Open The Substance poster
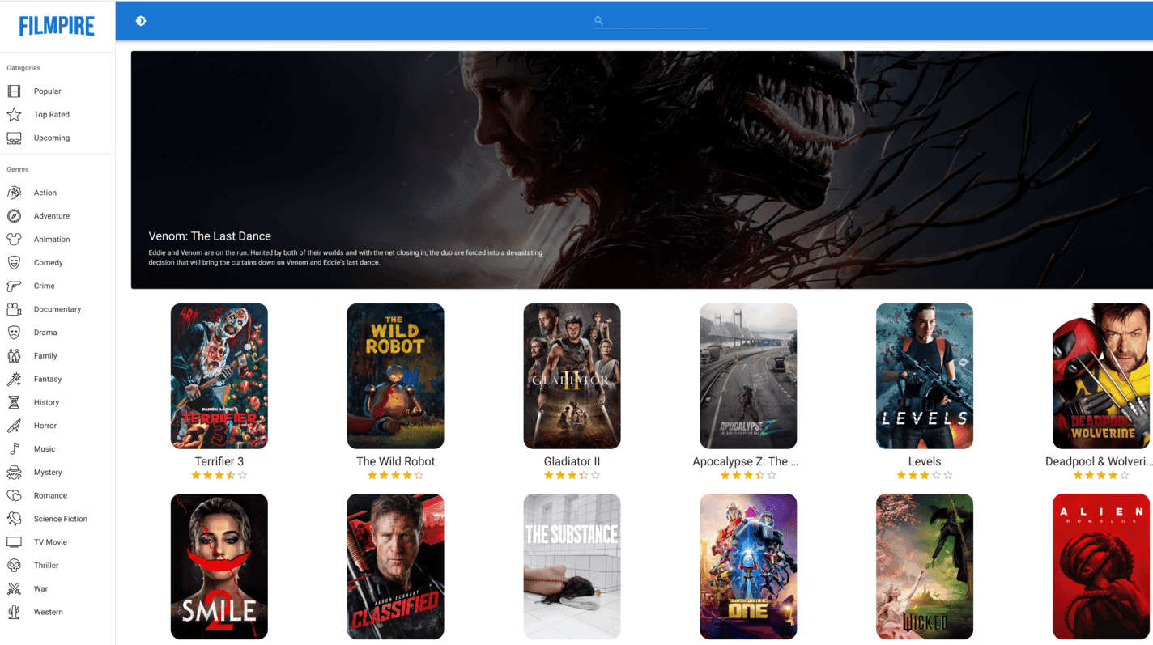This screenshot has height=645, width=1153. point(572,566)
